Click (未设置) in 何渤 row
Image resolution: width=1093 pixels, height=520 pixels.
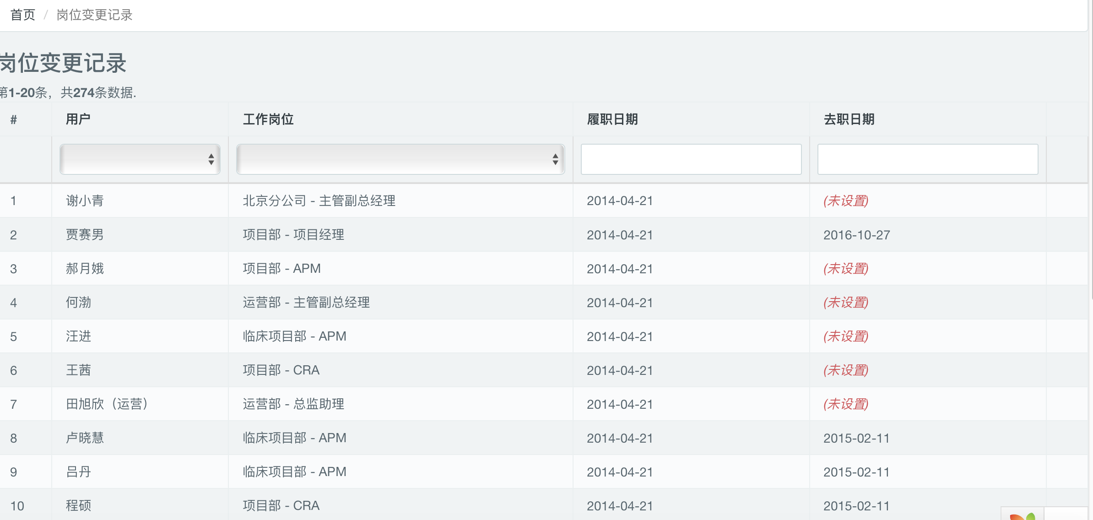(x=846, y=302)
